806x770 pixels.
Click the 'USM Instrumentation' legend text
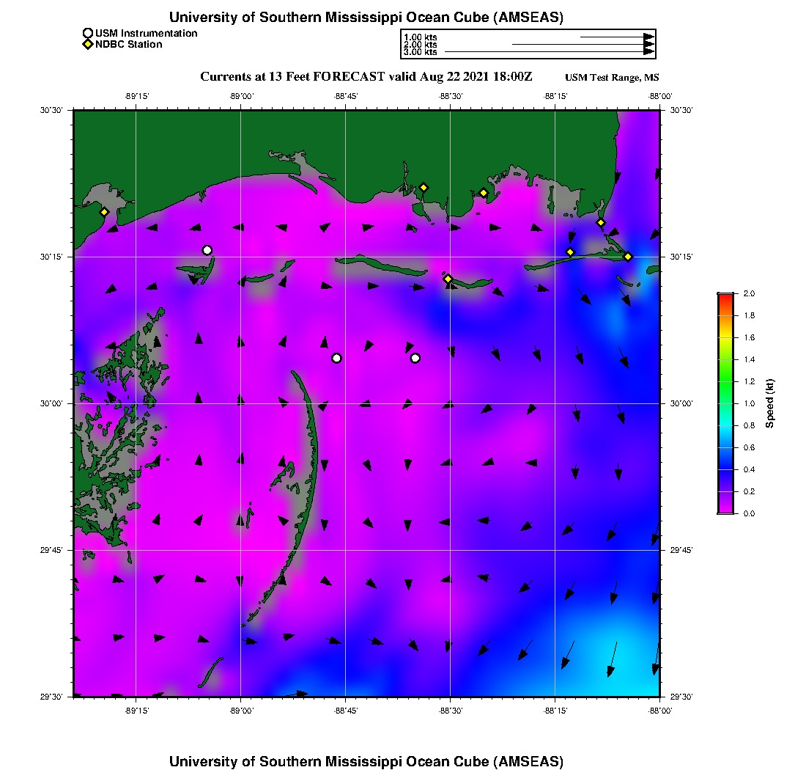point(147,34)
